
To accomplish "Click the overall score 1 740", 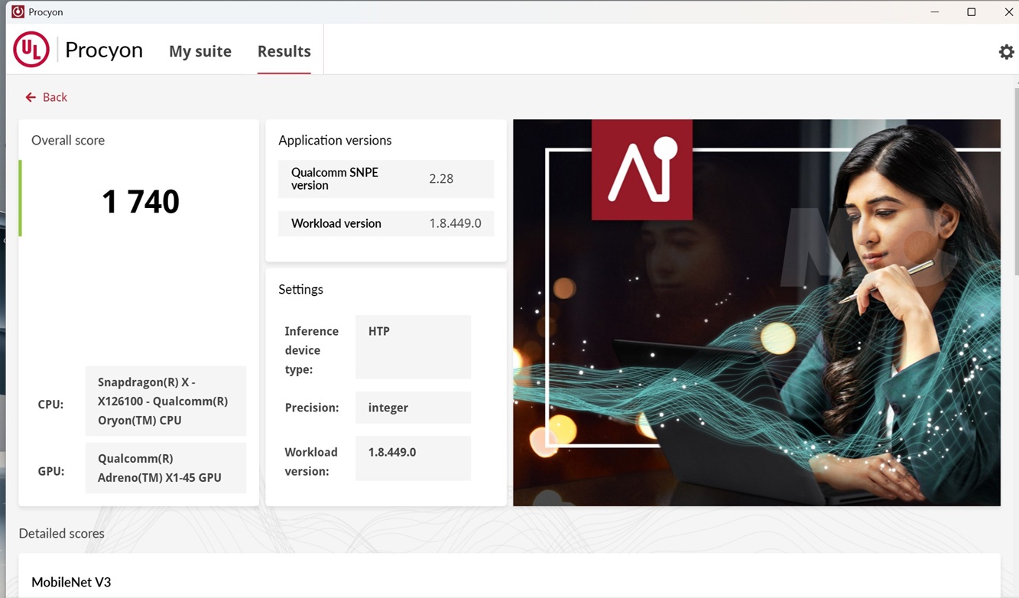I will (141, 202).
